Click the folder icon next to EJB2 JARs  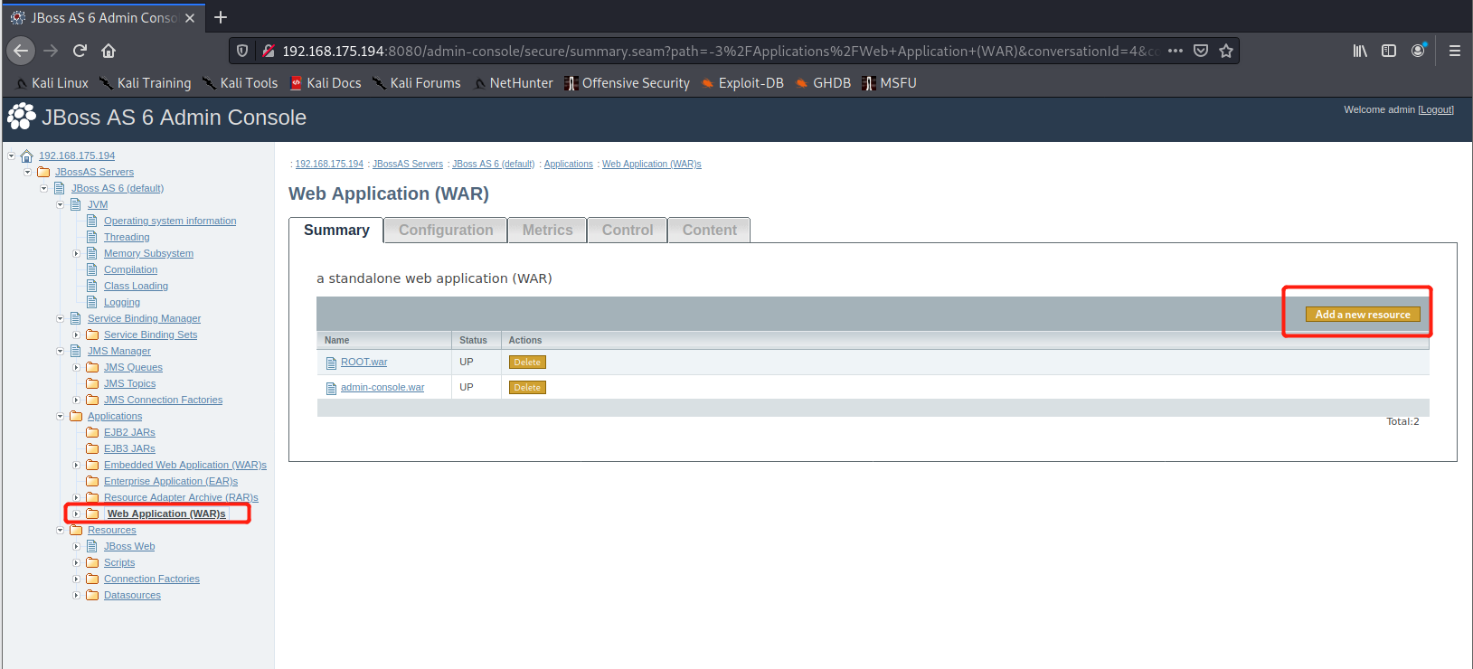point(92,432)
